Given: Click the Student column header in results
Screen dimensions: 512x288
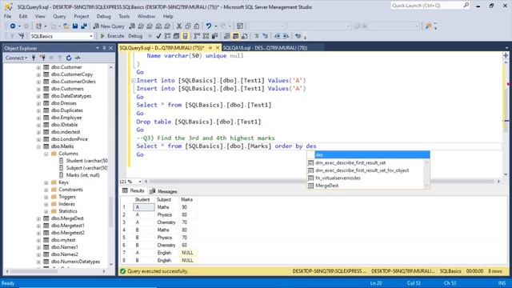Looking at the screenshot, I should (142, 199).
